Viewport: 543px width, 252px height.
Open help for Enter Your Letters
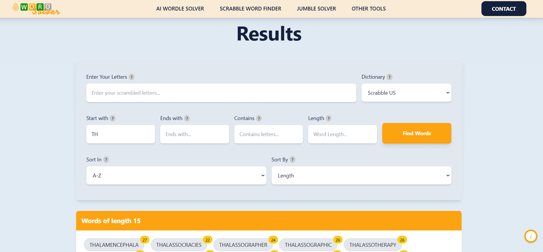click(x=132, y=77)
